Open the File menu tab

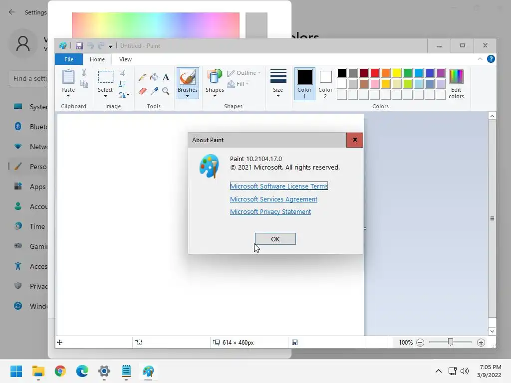coord(69,59)
